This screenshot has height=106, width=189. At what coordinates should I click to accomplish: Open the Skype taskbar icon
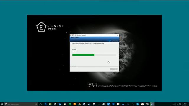click(138, 104)
